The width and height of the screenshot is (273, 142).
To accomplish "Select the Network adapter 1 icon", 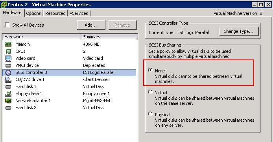I will [8, 101].
